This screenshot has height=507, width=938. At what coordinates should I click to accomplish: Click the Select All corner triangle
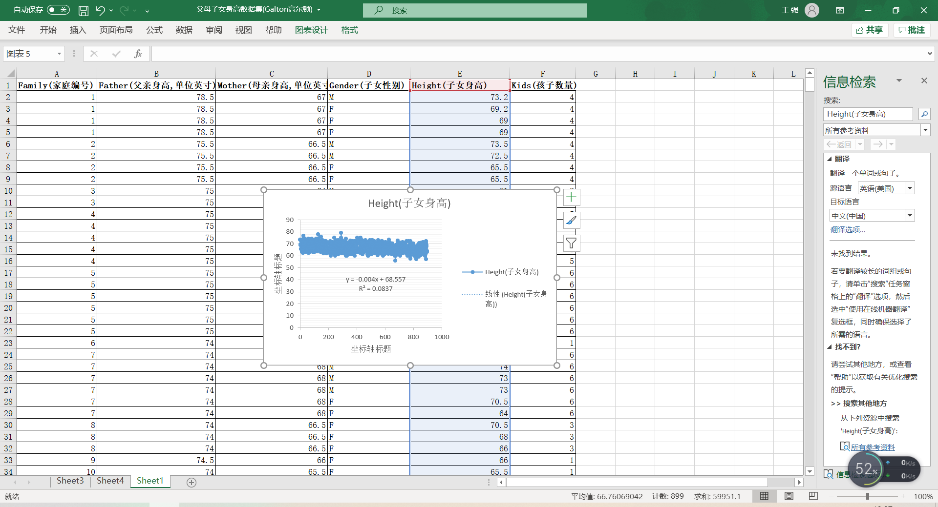click(10, 74)
